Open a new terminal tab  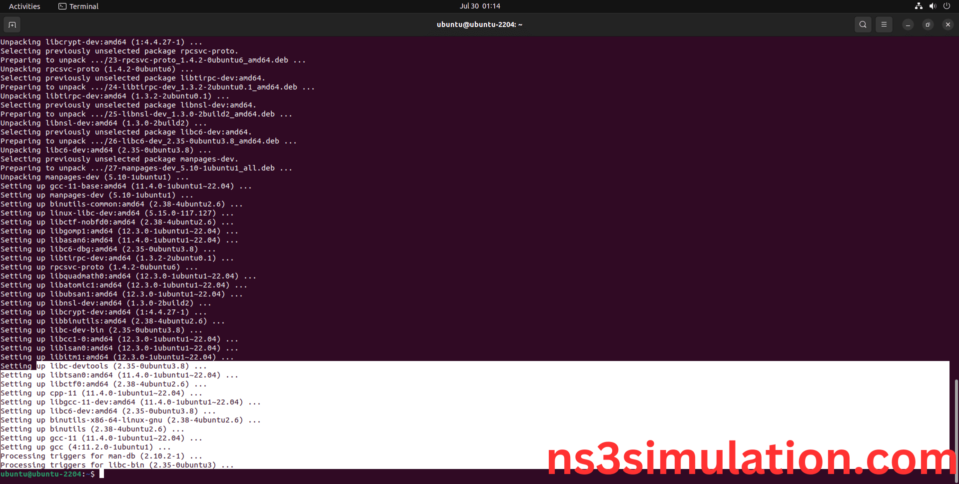12,24
